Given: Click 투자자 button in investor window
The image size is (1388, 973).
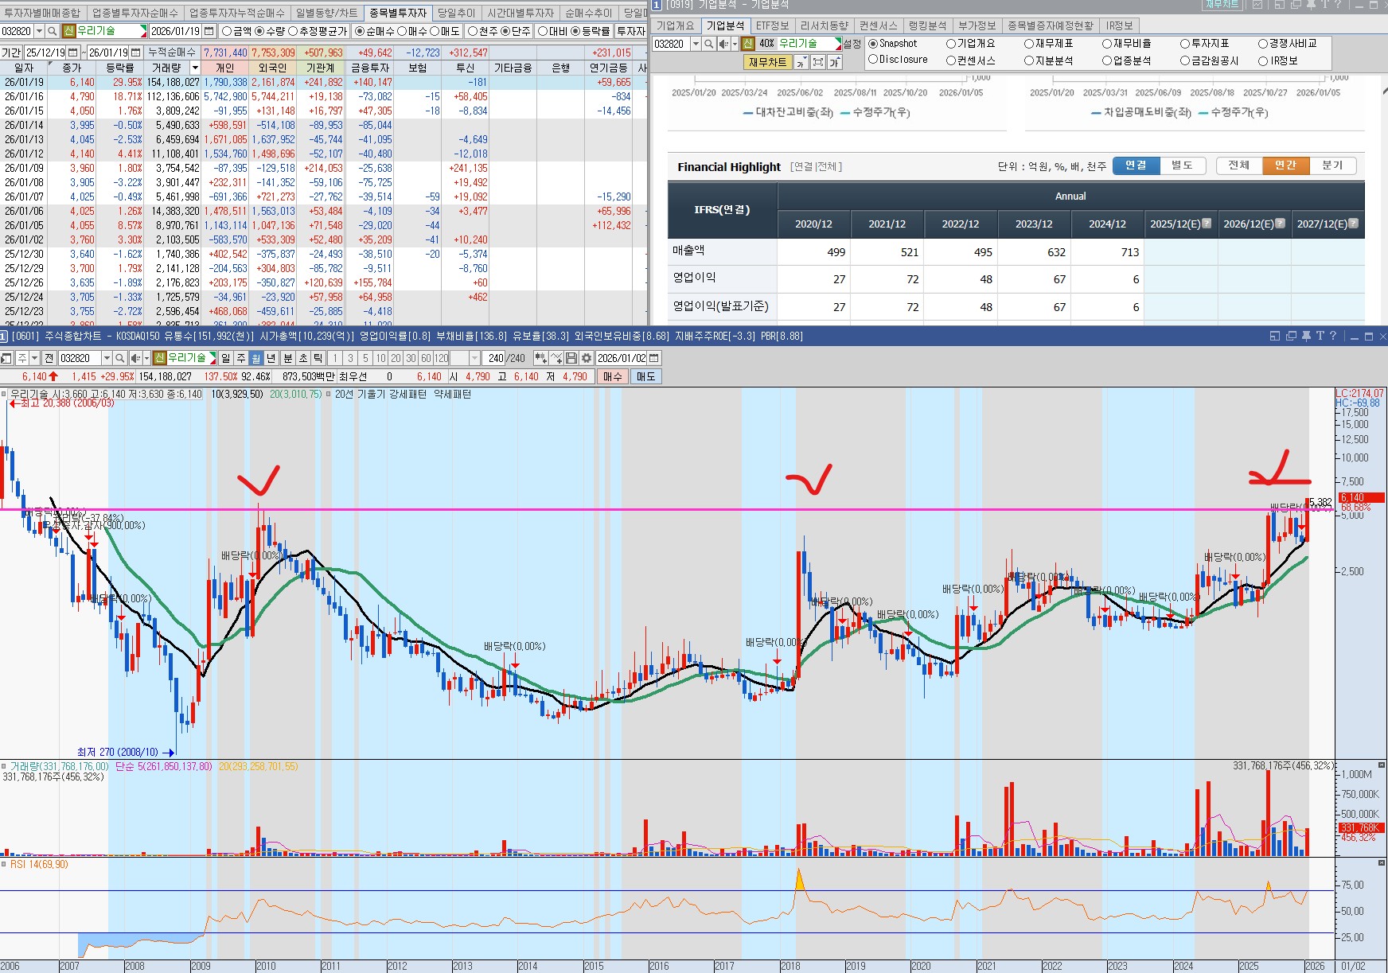Looking at the screenshot, I should (630, 31).
